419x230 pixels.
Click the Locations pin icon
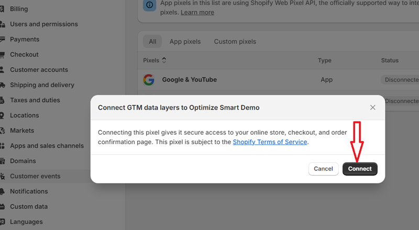(x=2, y=116)
